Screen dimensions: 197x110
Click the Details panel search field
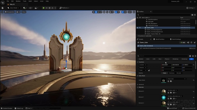[163, 56]
